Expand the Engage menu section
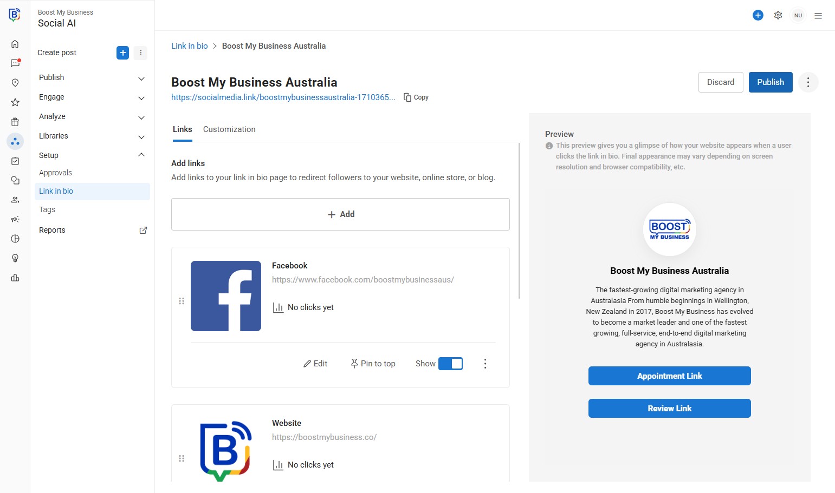This screenshot has height=493, width=835. coord(141,97)
